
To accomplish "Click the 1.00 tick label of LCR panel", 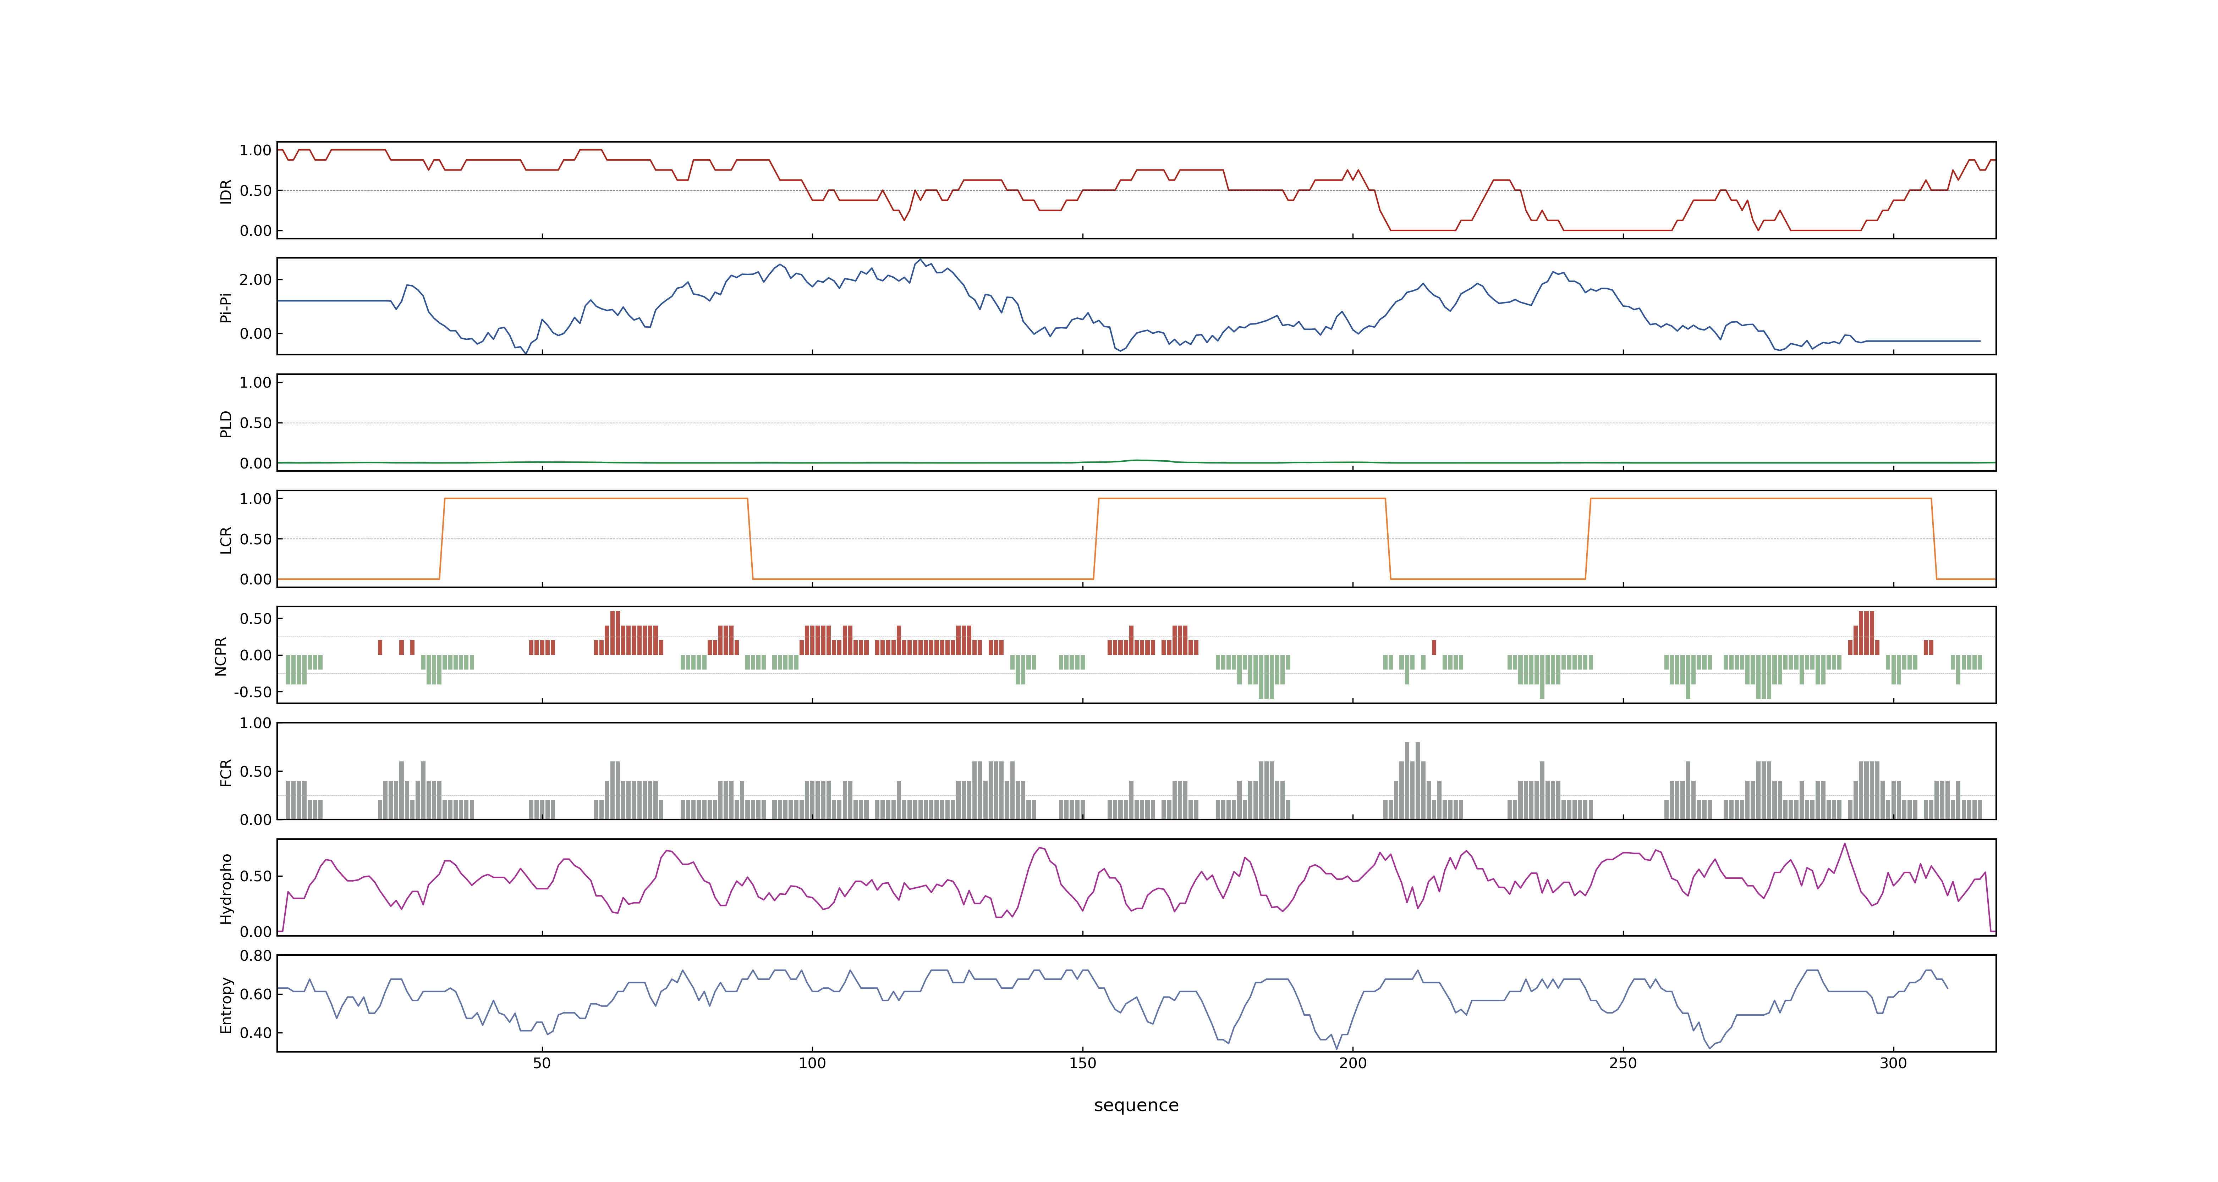I will [x=256, y=499].
